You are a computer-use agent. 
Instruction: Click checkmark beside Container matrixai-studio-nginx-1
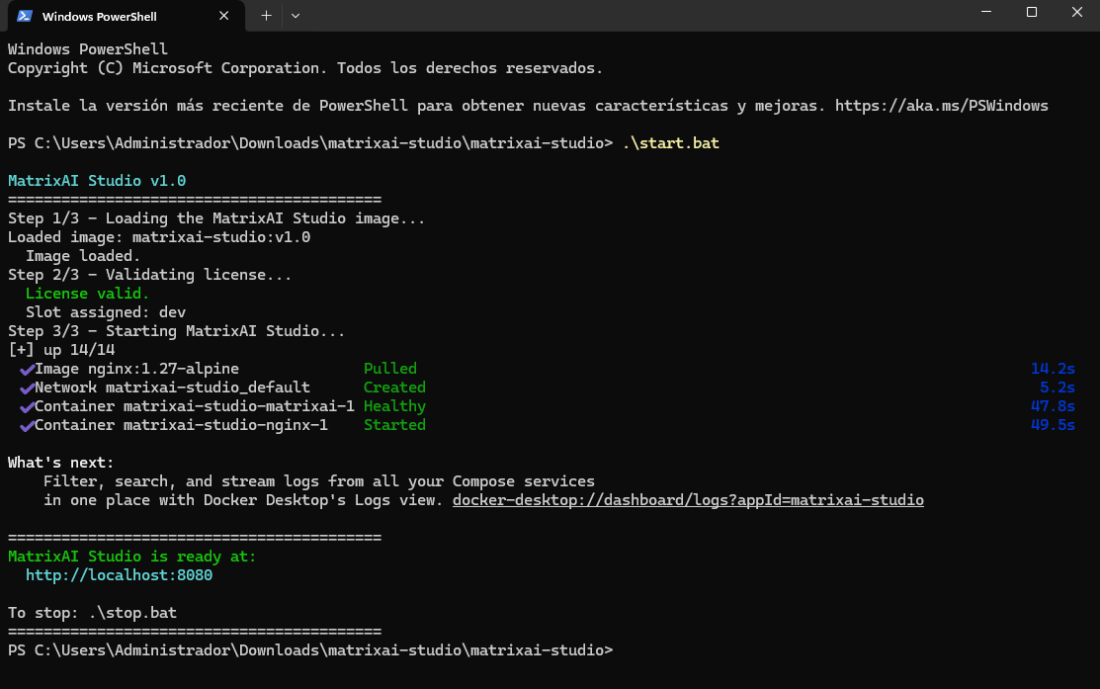(27, 426)
